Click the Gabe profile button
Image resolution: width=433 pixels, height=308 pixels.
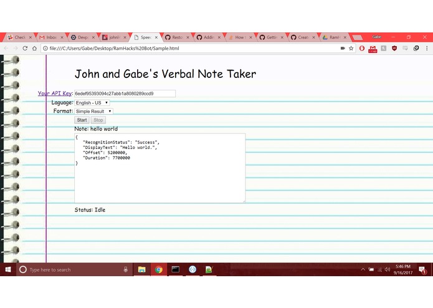[x=377, y=37]
